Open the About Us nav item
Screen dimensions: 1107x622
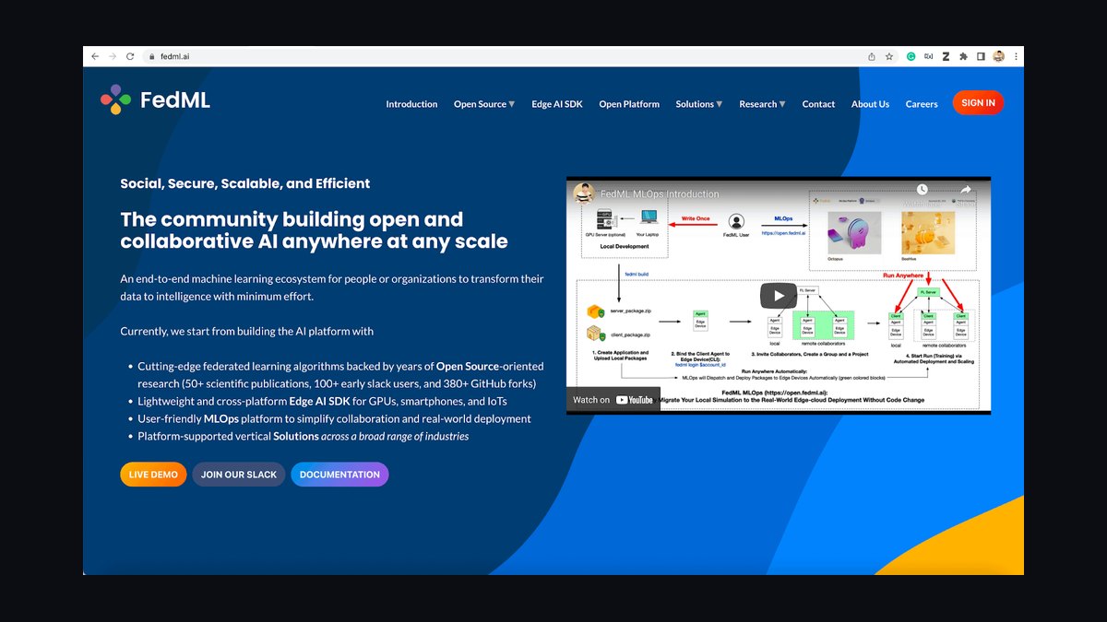coord(870,104)
